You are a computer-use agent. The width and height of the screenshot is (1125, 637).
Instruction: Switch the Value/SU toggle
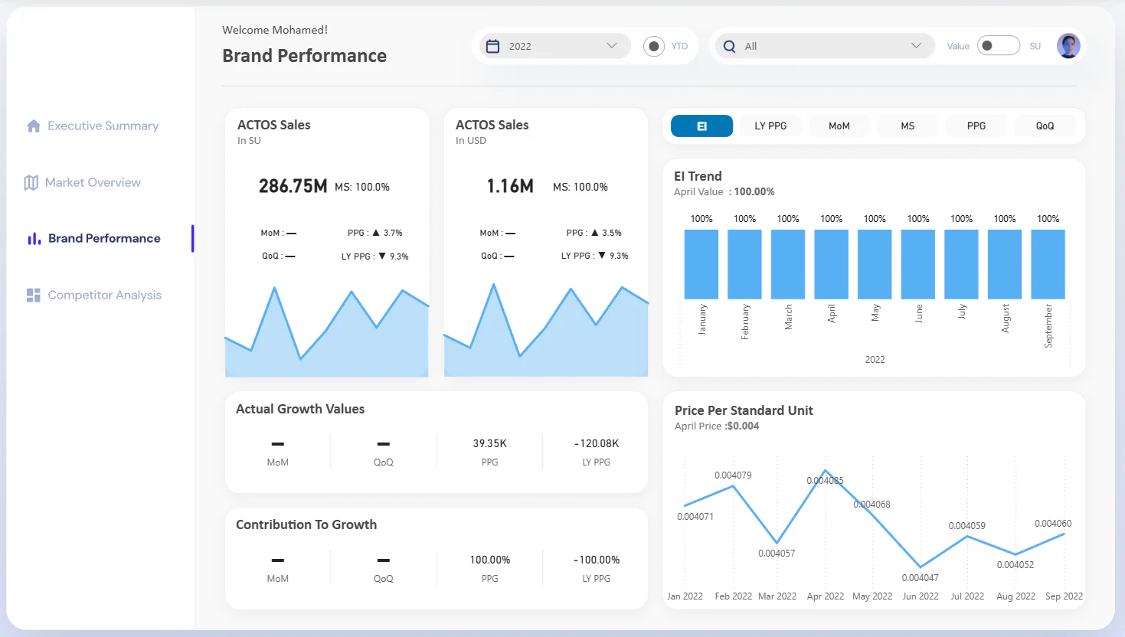point(998,46)
